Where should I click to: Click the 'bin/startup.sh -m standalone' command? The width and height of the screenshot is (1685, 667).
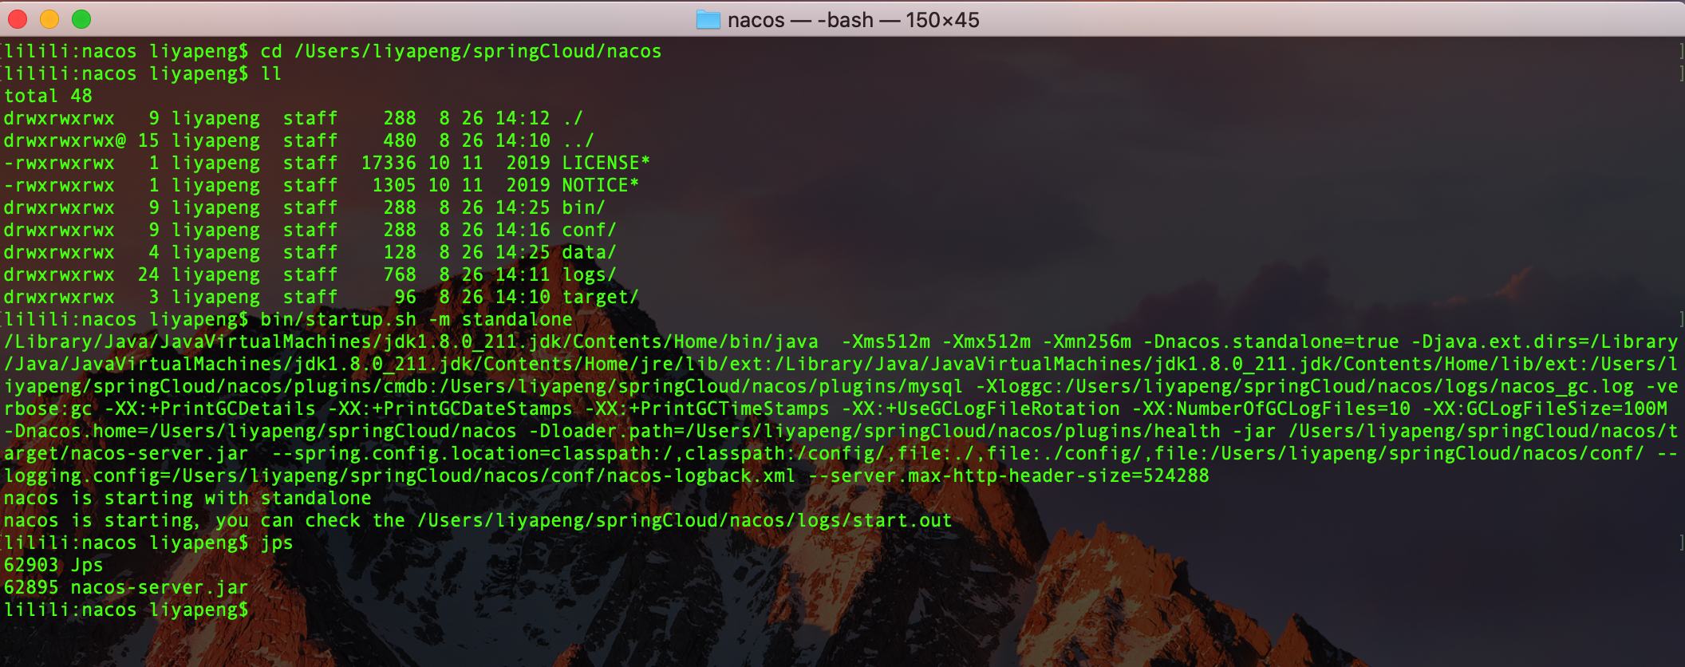pyautogui.click(x=416, y=319)
